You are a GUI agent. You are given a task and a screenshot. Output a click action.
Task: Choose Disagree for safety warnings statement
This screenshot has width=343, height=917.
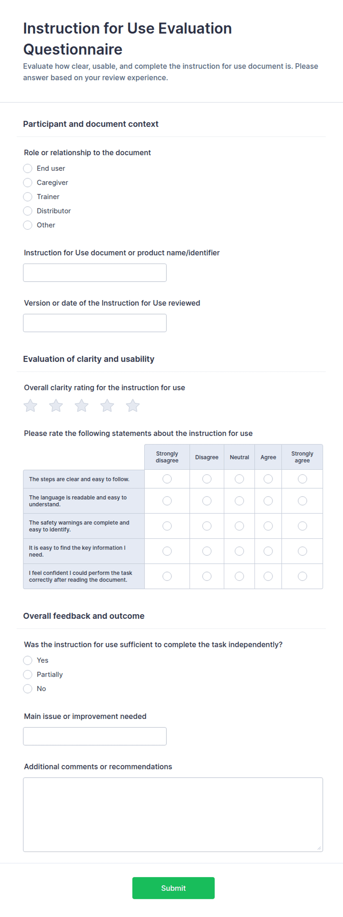click(207, 526)
